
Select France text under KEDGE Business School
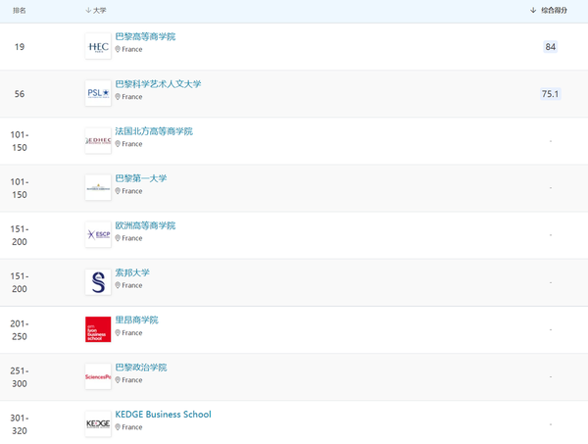click(x=132, y=427)
